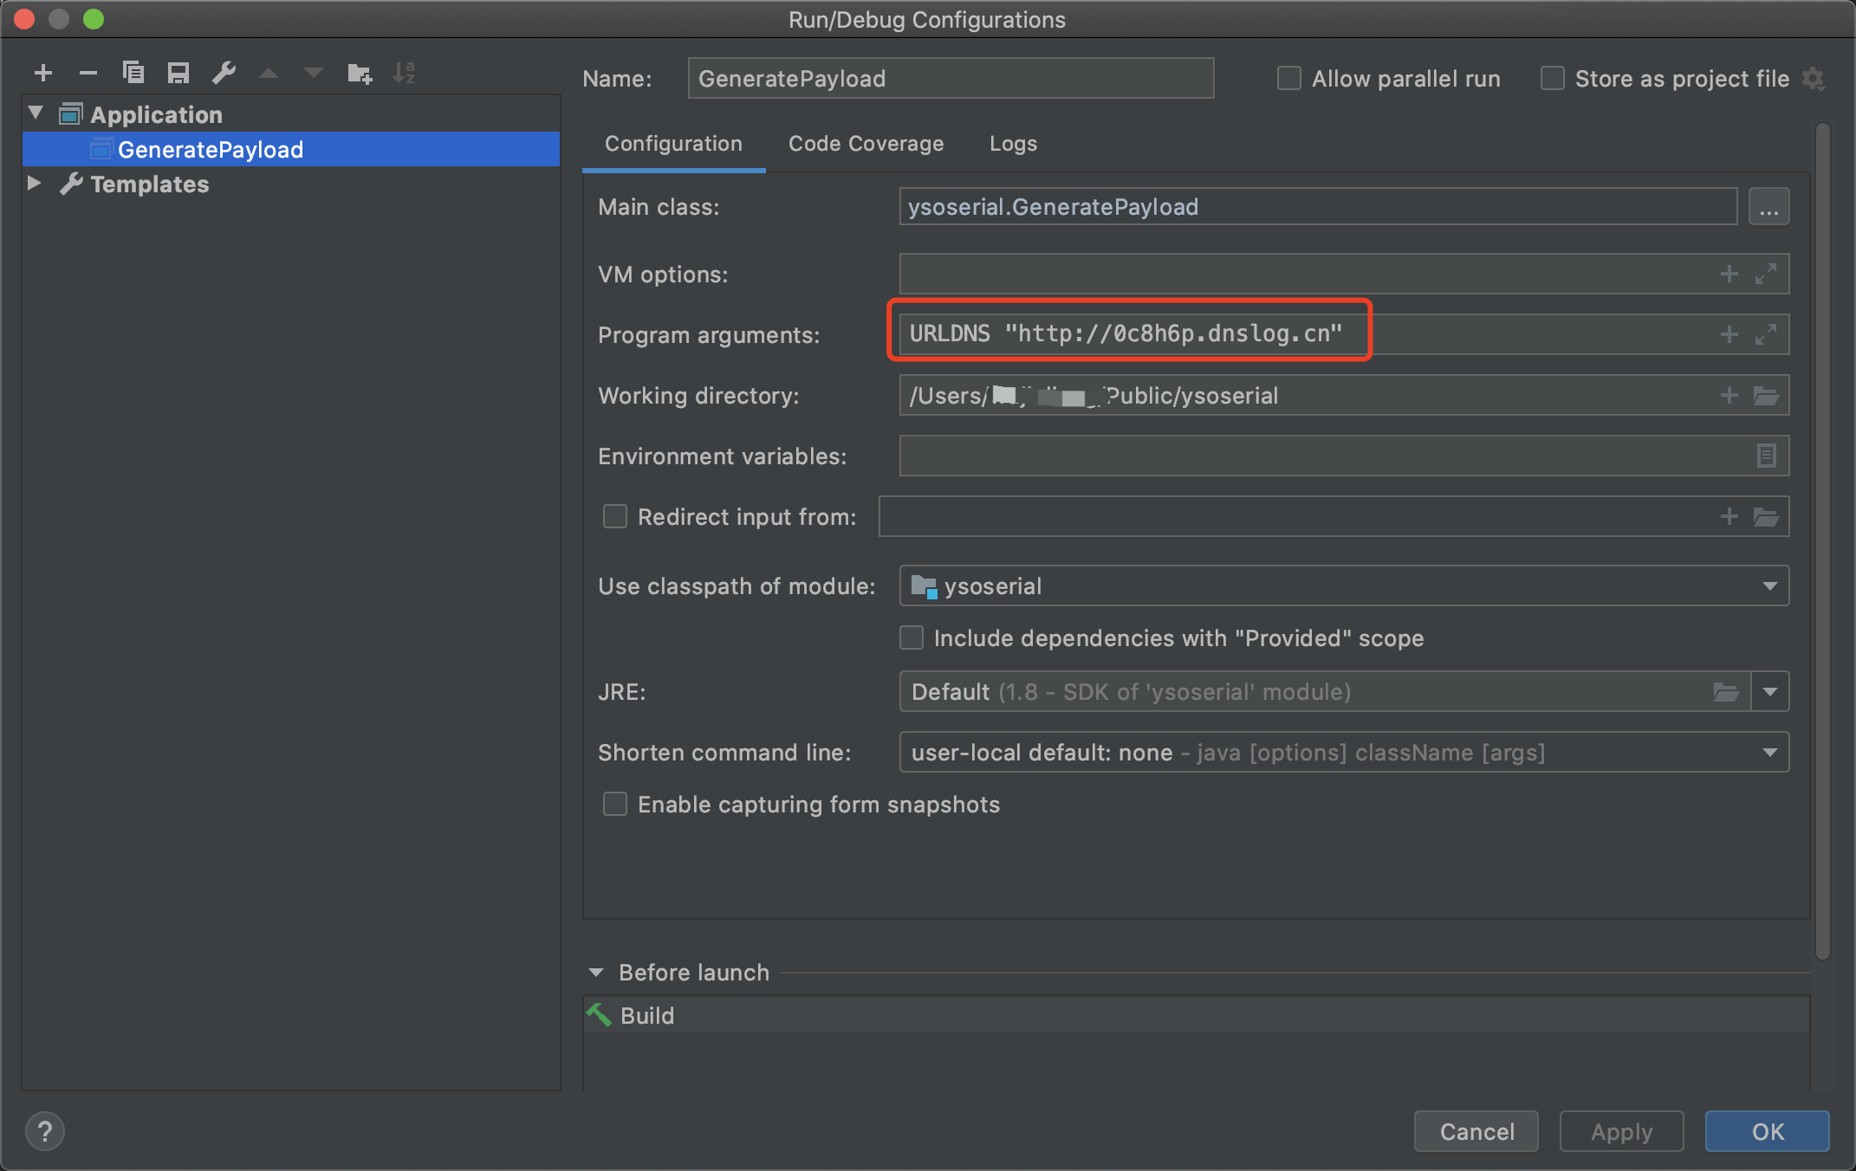The image size is (1856, 1171).
Task: Copy the selected configuration
Action: (x=133, y=73)
